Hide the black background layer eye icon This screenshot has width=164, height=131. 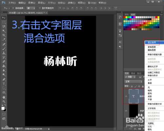click(x=126, y=111)
